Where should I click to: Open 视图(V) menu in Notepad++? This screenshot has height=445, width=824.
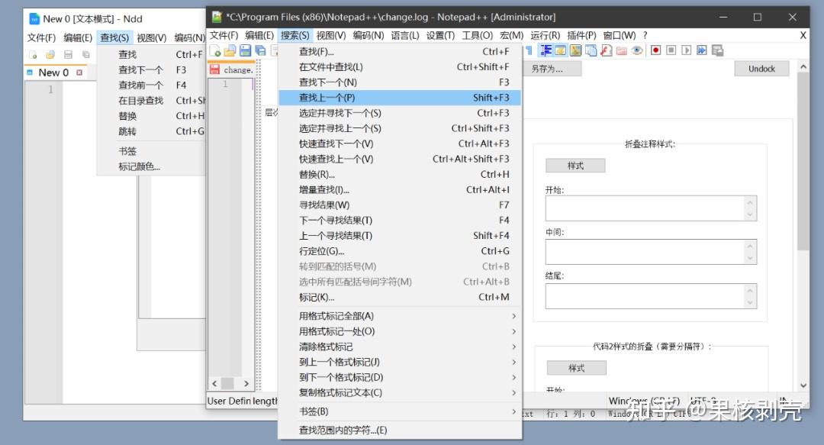point(331,35)
